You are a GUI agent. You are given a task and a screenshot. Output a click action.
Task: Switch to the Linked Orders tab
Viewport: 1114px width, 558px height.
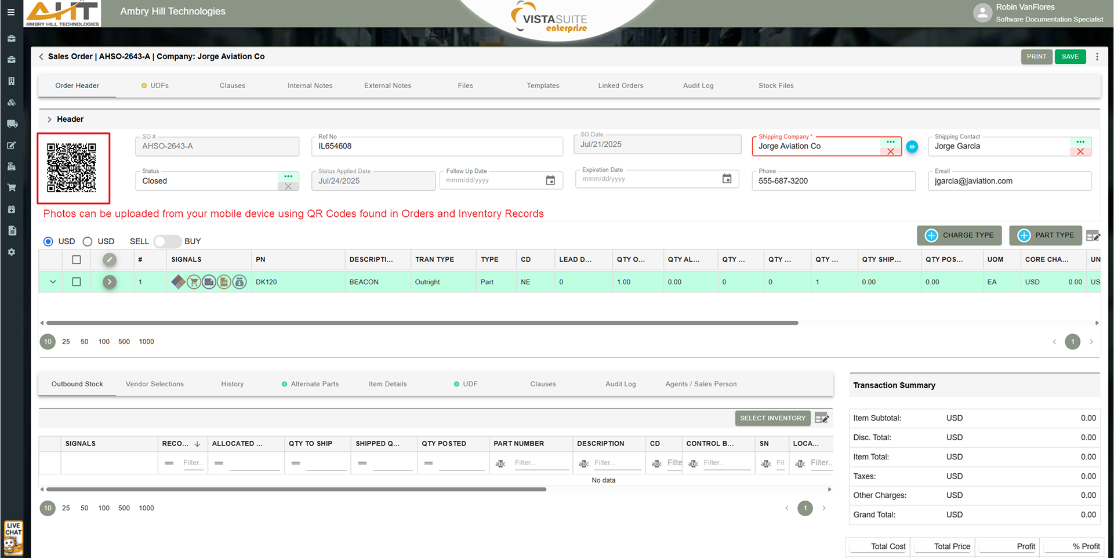620,86
